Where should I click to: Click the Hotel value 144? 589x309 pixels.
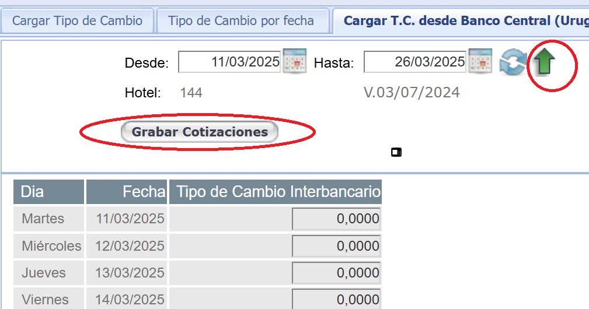pos(191,93)
